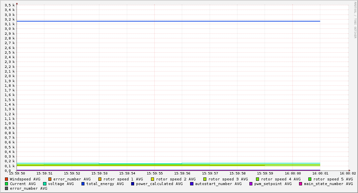Click the rotor speed 4 AVG color swatch
358x193 pixels.
point(258,179)
